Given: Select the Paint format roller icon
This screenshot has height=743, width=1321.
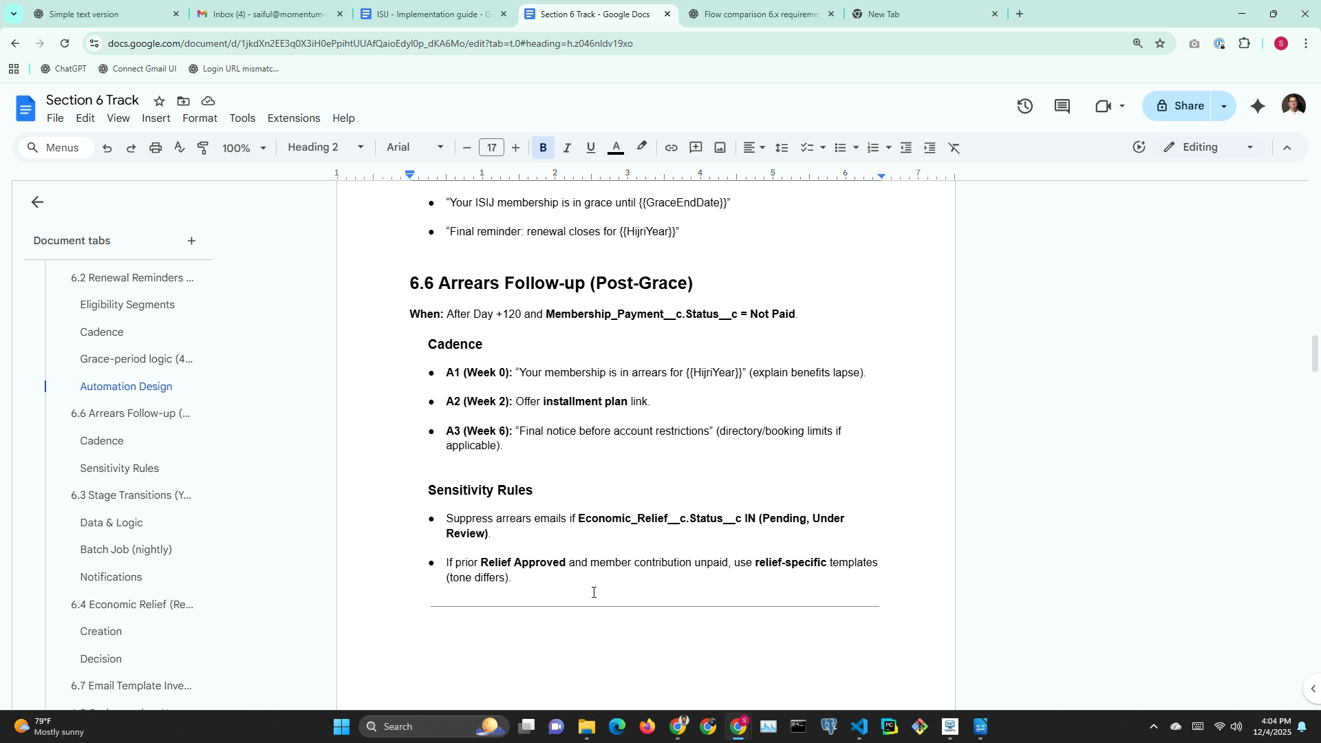Looking at the screenshot, I should pyautogui.click(x=204, y=148).
